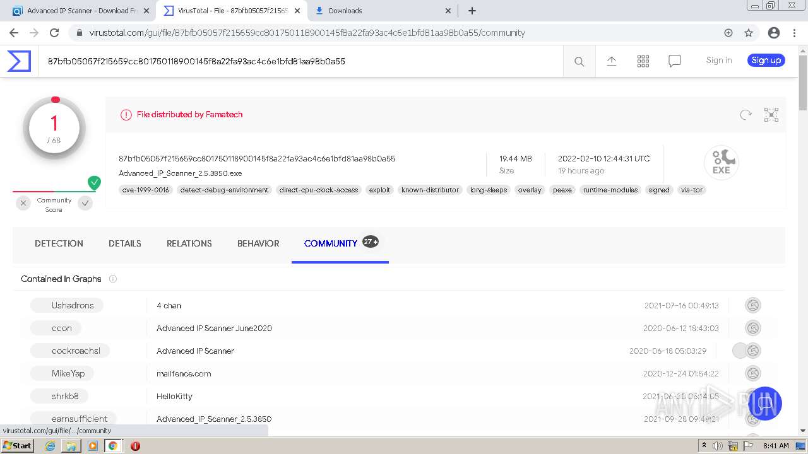Click the shrkb8 user chip

(x=59, y=396)
